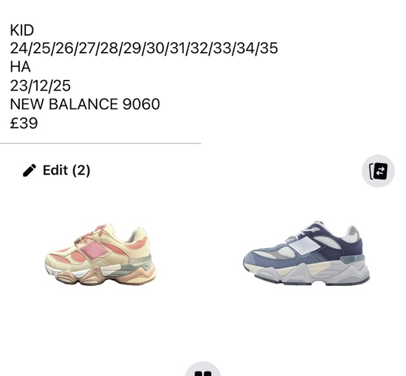Click the peach sole of the pink sneaker
The image size is (406, 376).
[103, 276]
